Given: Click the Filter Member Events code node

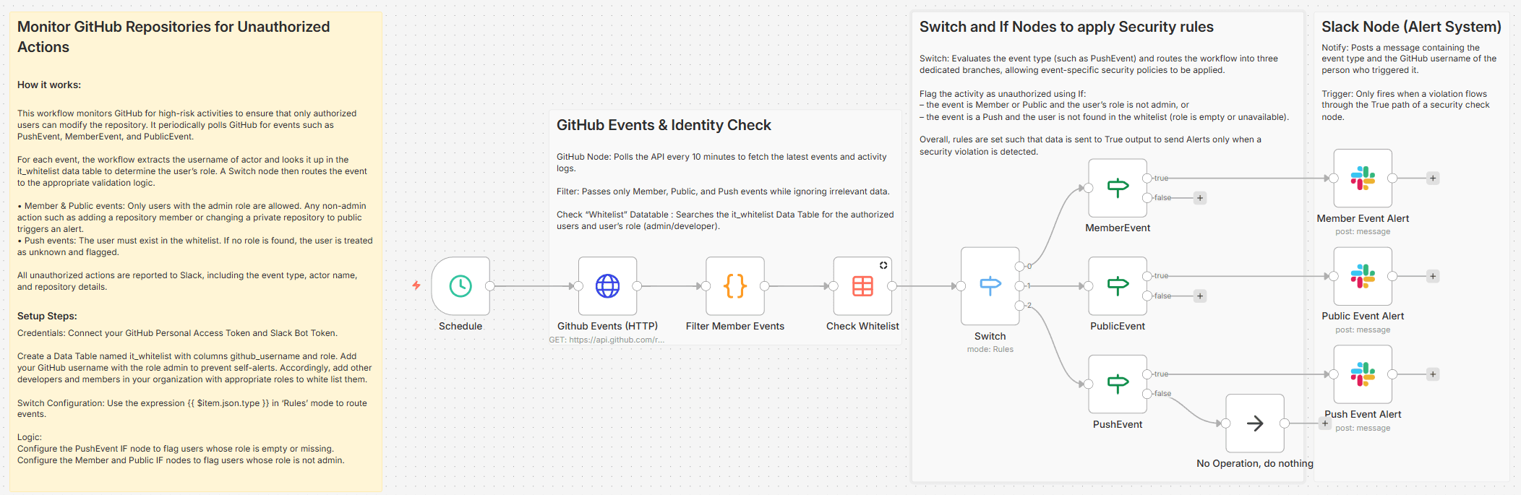Looking at the screenshot, I should 734,286.
